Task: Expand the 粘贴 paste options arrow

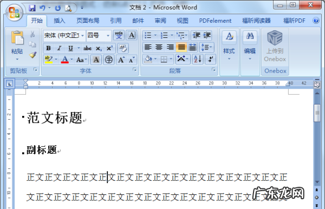Action: click(17, 59)
